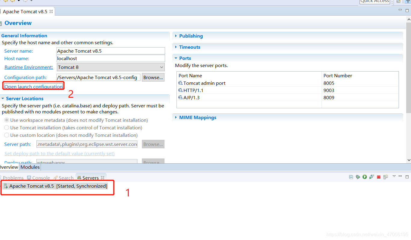Click the Problems tab icon

click(1, 178)
